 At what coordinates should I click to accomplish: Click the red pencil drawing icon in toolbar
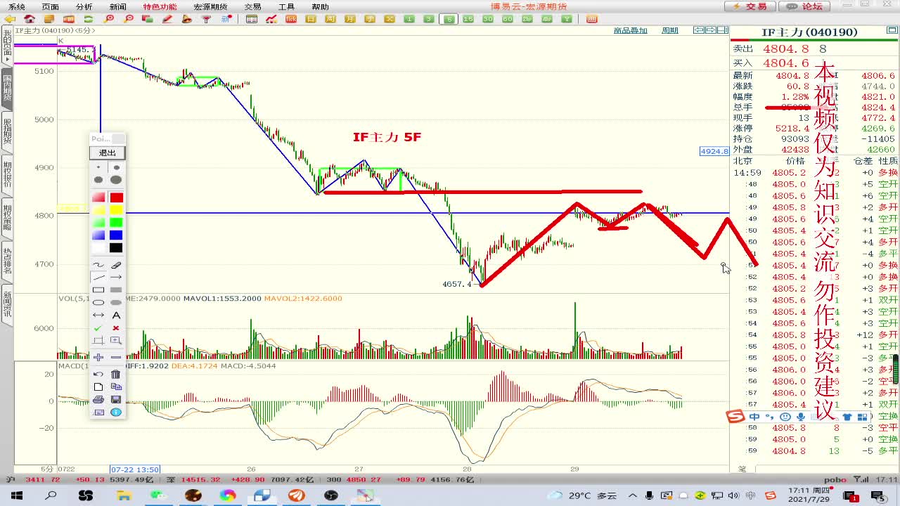(167, 19)
